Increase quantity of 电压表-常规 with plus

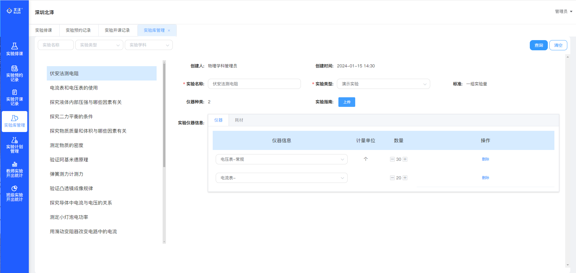pyautogui.click(x=405, y=159)
